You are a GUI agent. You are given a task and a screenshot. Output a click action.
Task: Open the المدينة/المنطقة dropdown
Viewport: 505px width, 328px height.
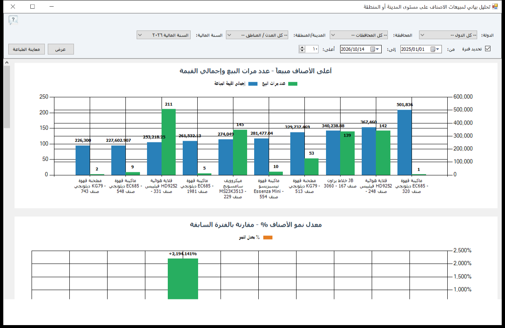[257, 35]
